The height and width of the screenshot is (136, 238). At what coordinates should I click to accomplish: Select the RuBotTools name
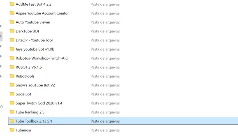[x=25, y=76]
